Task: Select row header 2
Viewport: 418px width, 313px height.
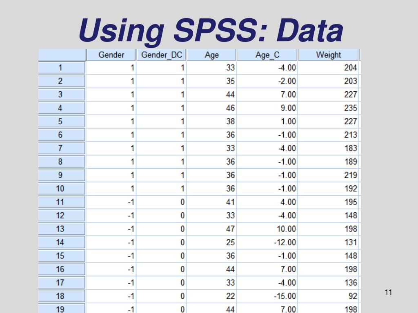Action: click(x=62, y=81)
